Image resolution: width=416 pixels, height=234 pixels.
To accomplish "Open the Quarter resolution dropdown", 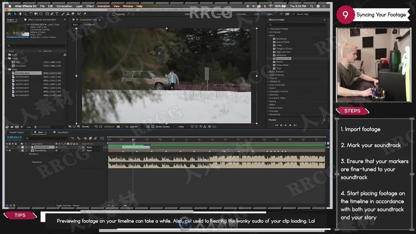I will 138,126.
